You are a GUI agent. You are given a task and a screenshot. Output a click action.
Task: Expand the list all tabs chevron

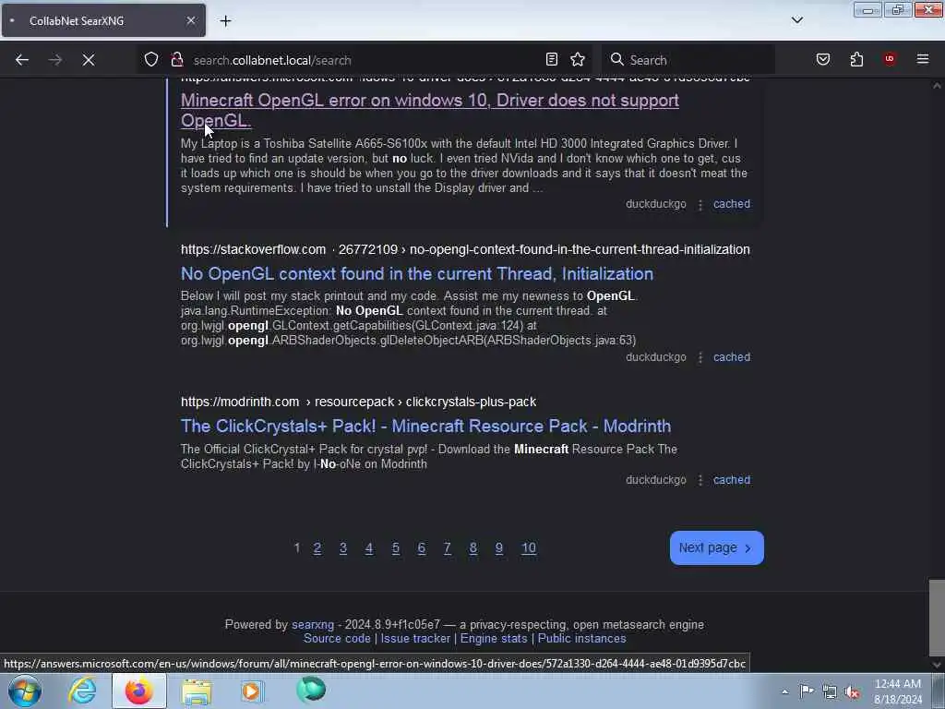[x=796, y=20]
